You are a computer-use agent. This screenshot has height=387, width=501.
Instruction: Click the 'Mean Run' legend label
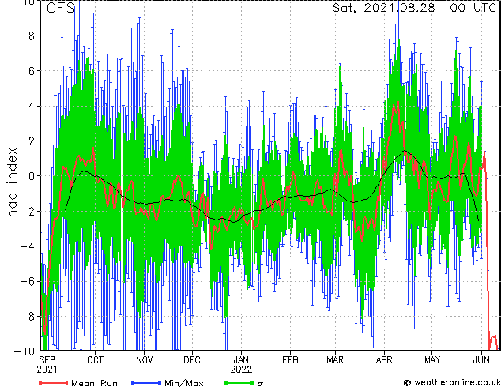pos(94,383)
